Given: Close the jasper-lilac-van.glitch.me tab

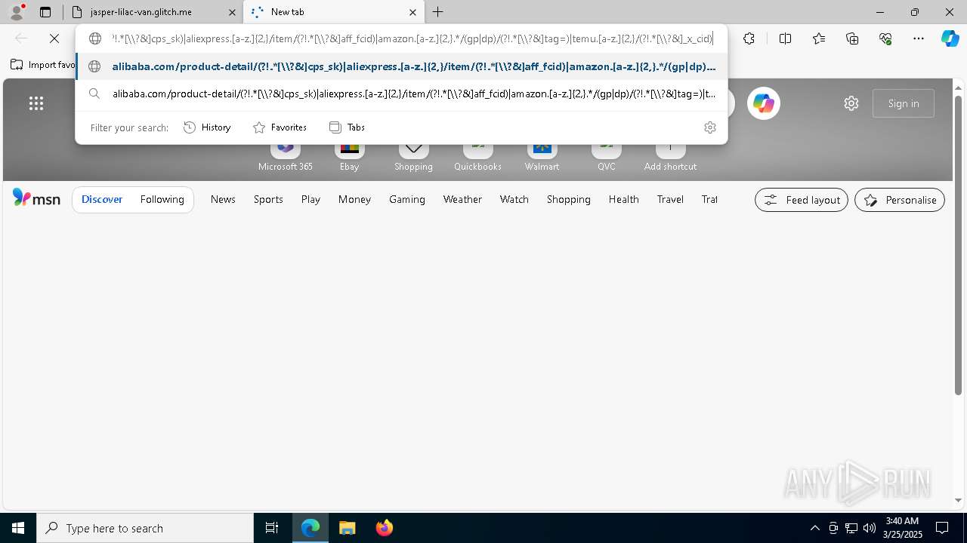Looking at the screenshot, I should (232, 12).
